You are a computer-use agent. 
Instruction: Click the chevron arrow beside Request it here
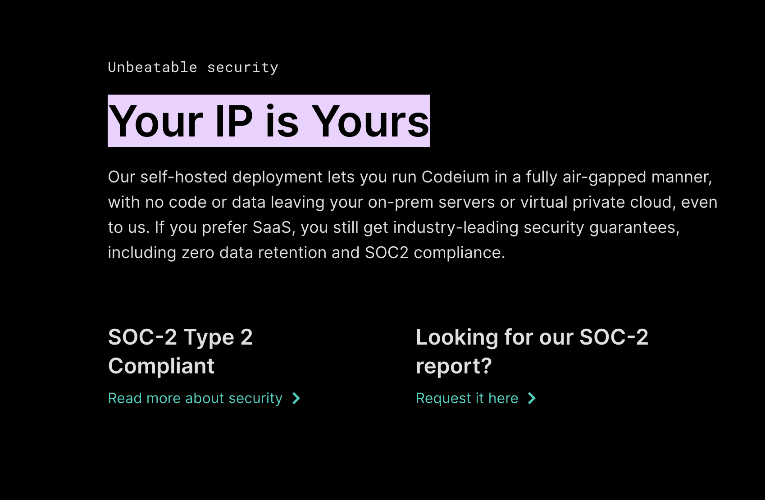click(x=532, y=398)
